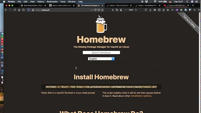Open the Help menu
The width and height of the screenshot is (201, 113).
[x=80, y=2]
